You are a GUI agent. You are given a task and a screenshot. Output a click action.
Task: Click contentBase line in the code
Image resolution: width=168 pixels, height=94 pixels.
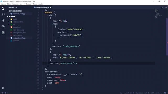65,74
